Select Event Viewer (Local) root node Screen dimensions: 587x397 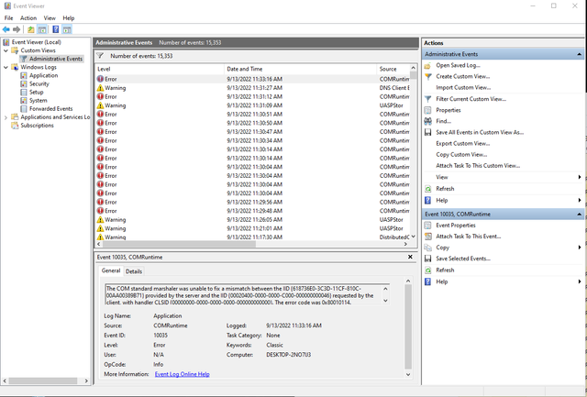[x=37, y=42]
